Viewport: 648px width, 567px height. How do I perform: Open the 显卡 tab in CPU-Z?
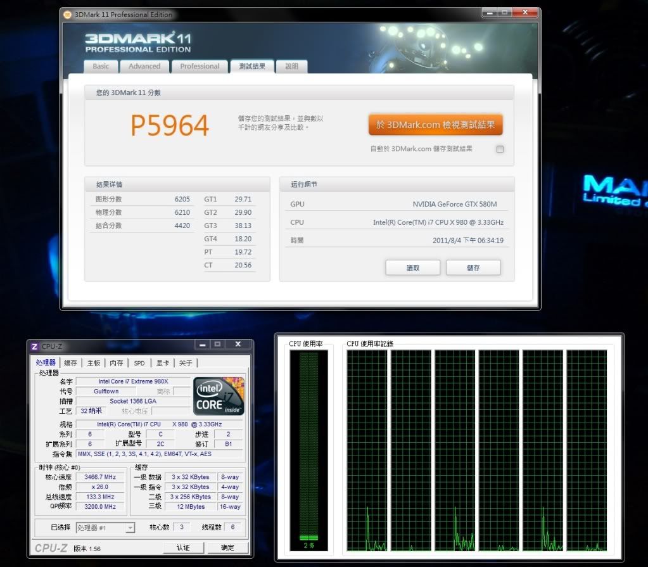click(x=162, y=363)
